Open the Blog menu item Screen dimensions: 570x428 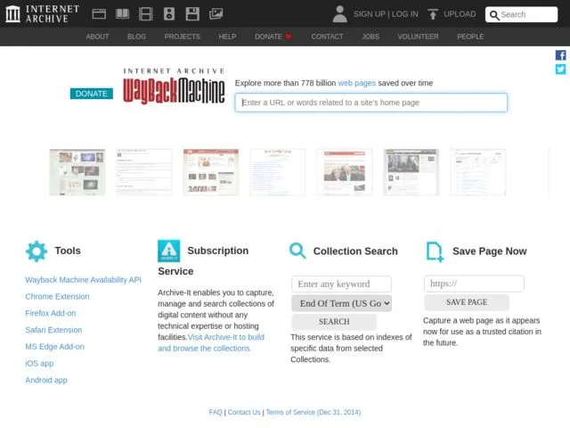[x=136, y=37]
